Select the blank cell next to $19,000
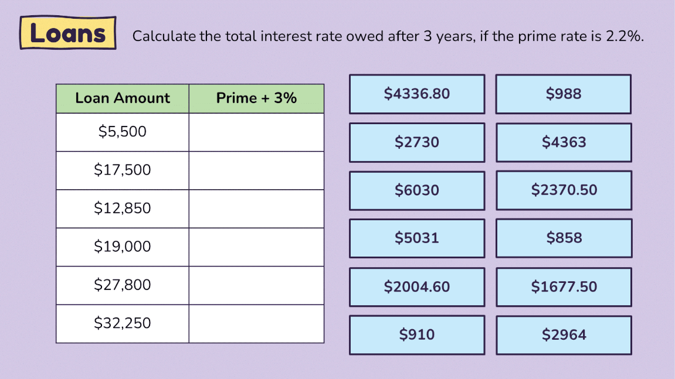The height and width of the screenshot is (379, 675). (x=256, y=247)
